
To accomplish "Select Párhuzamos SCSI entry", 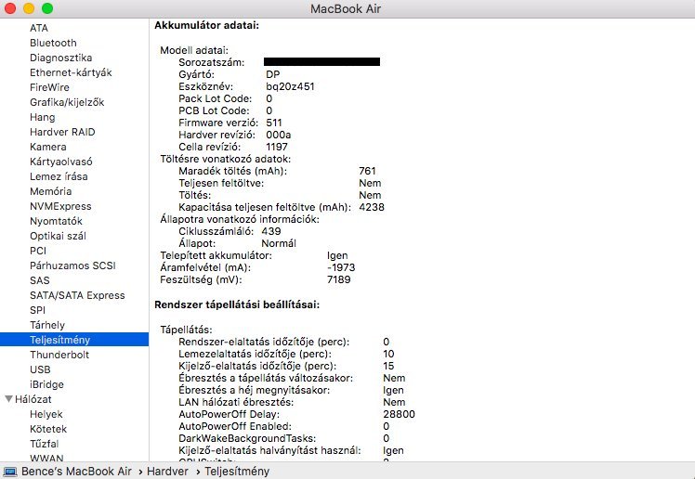I will point(72,265).
